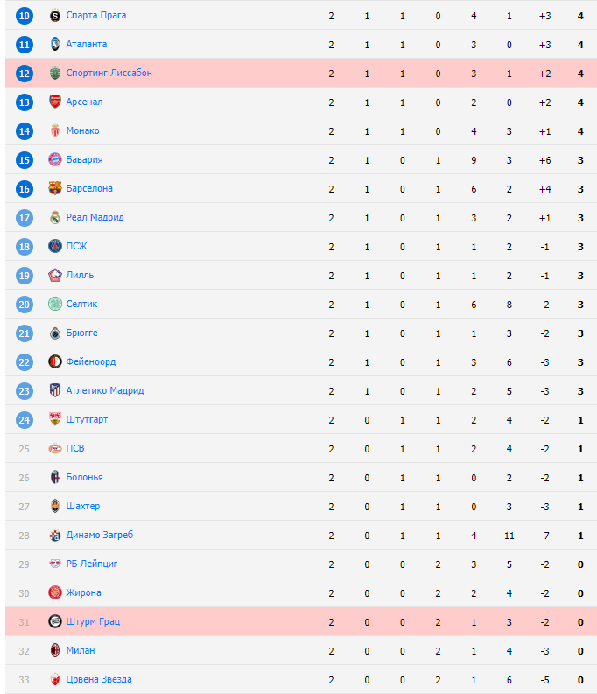The width and height of the screenshot is (597, 694).
Task: Click the Sparta Prague club logo
Action: pyautogui.click(x=55, y=16)
